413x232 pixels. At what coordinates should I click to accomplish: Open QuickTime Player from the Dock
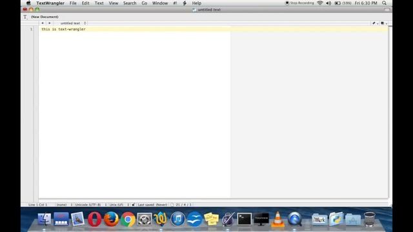[294, 219]
